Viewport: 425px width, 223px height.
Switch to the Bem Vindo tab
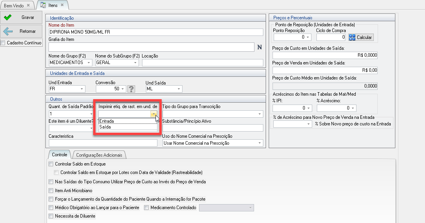point(14,5)
